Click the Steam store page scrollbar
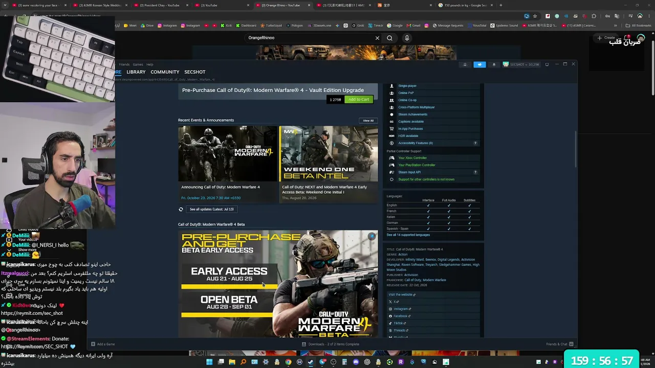The height and width of the screenshot is (368, 655). pyautogui.click(x=576, y=149)
